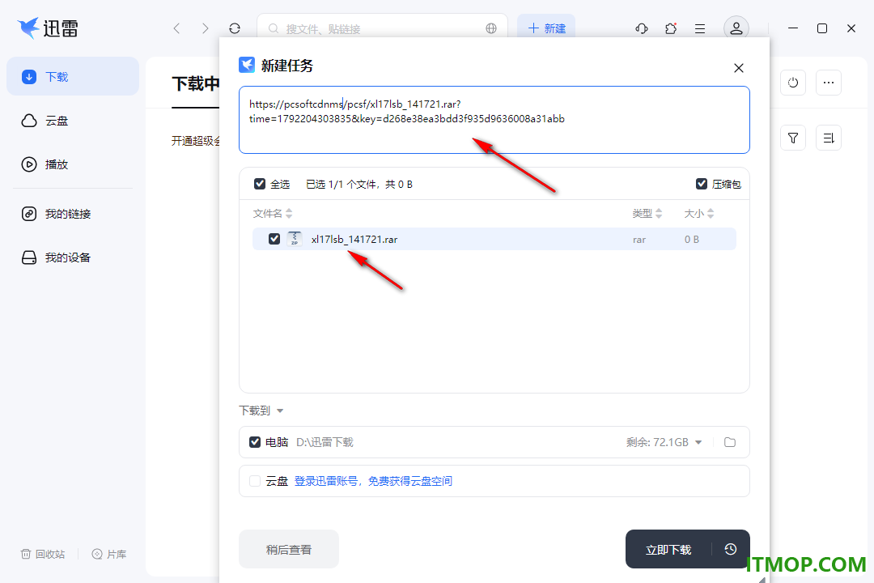Viewport: 874px width, 583px height.
Task: Open the three-dots more options button
Action: 829,83
